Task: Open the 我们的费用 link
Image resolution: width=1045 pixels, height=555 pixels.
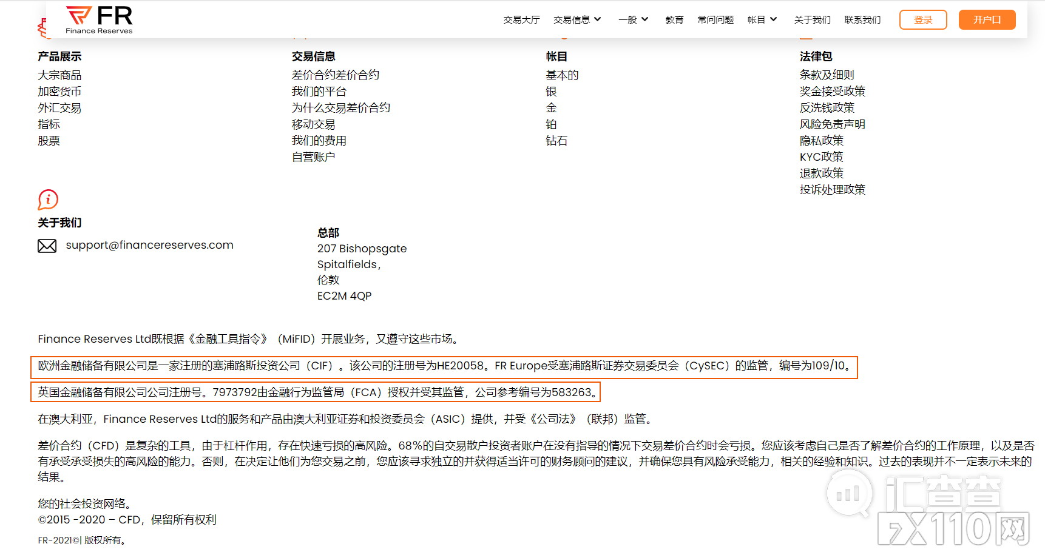Action: pos(319,141)
